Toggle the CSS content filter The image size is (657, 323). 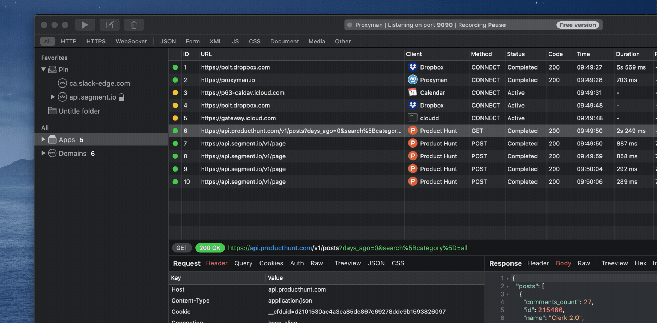coord(255,41)
